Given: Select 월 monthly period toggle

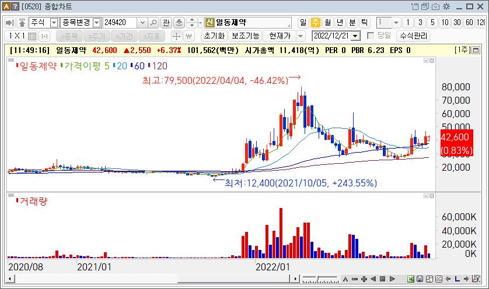Looking at the screenshot, I should coord(328,22).
